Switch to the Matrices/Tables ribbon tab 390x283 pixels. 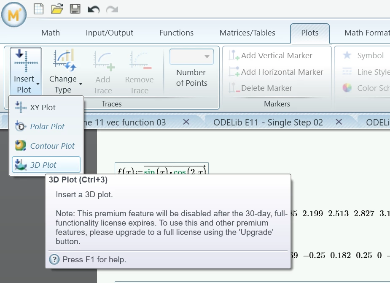click(x=247, y=33)
